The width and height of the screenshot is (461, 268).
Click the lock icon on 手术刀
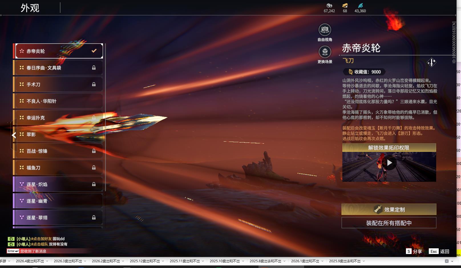[94, 84]
